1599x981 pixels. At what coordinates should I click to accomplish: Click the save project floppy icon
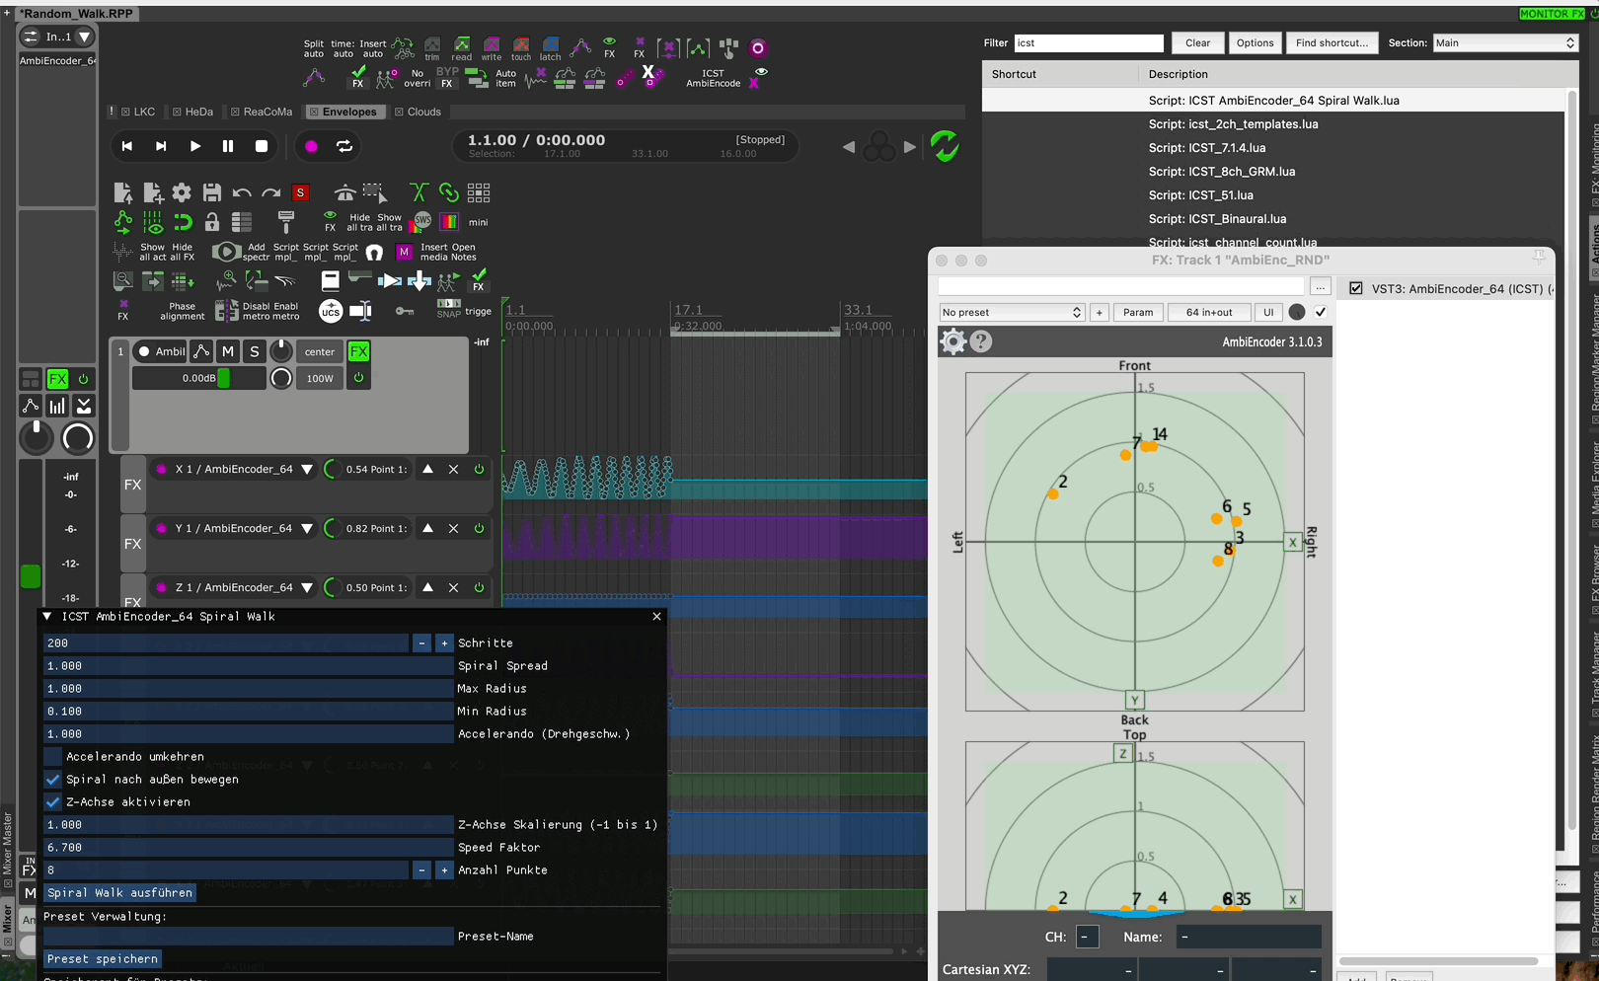point(211,192)
